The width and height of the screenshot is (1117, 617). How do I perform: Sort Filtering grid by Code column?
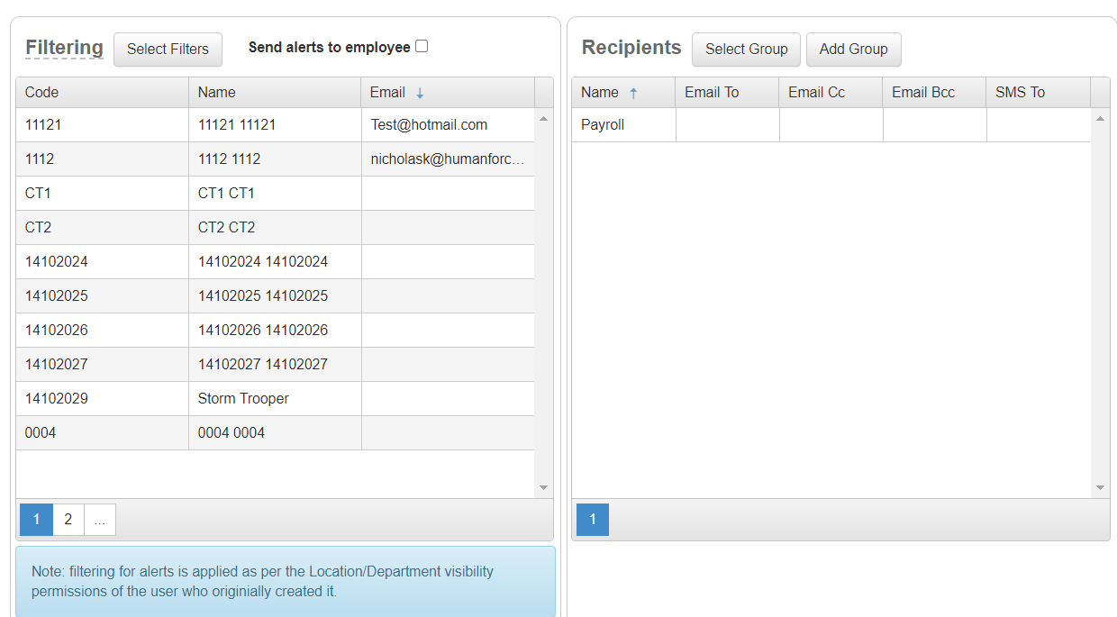click(102, 92)
